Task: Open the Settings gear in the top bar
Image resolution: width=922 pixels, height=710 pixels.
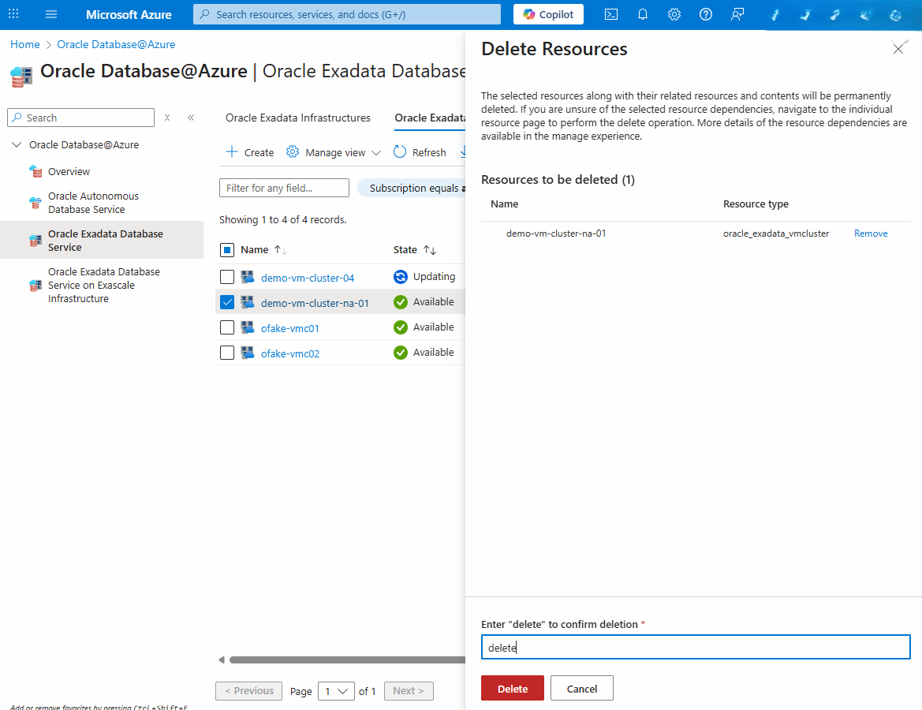Action: pos(674,13)
